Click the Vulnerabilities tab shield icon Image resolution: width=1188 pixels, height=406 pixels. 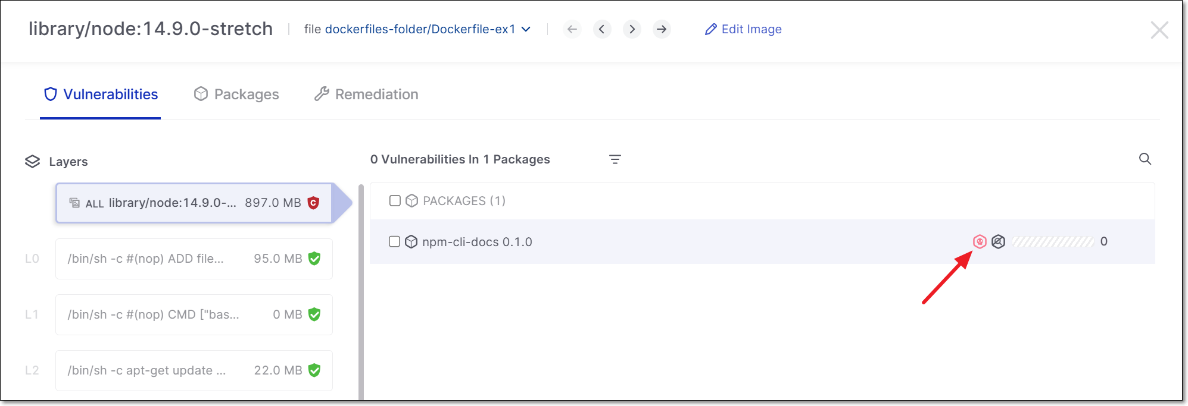coord(51,94)
